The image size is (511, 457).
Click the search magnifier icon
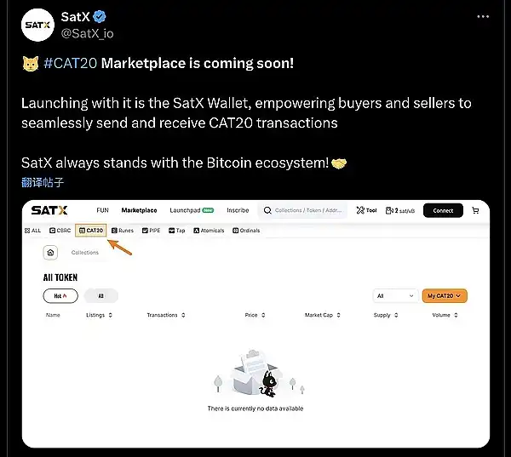pos(267,210)
